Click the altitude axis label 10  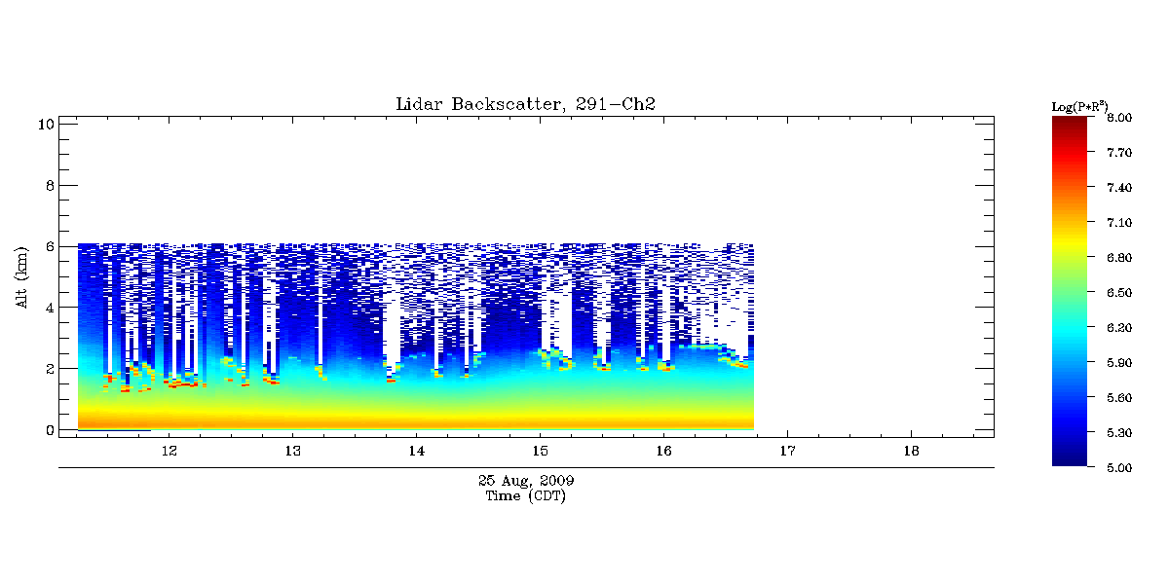tap(45, 124)
